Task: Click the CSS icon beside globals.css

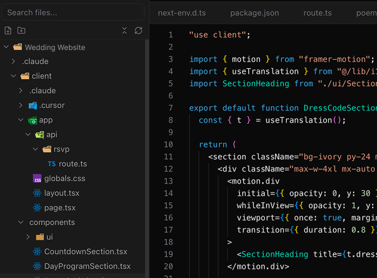Action: 37,179
